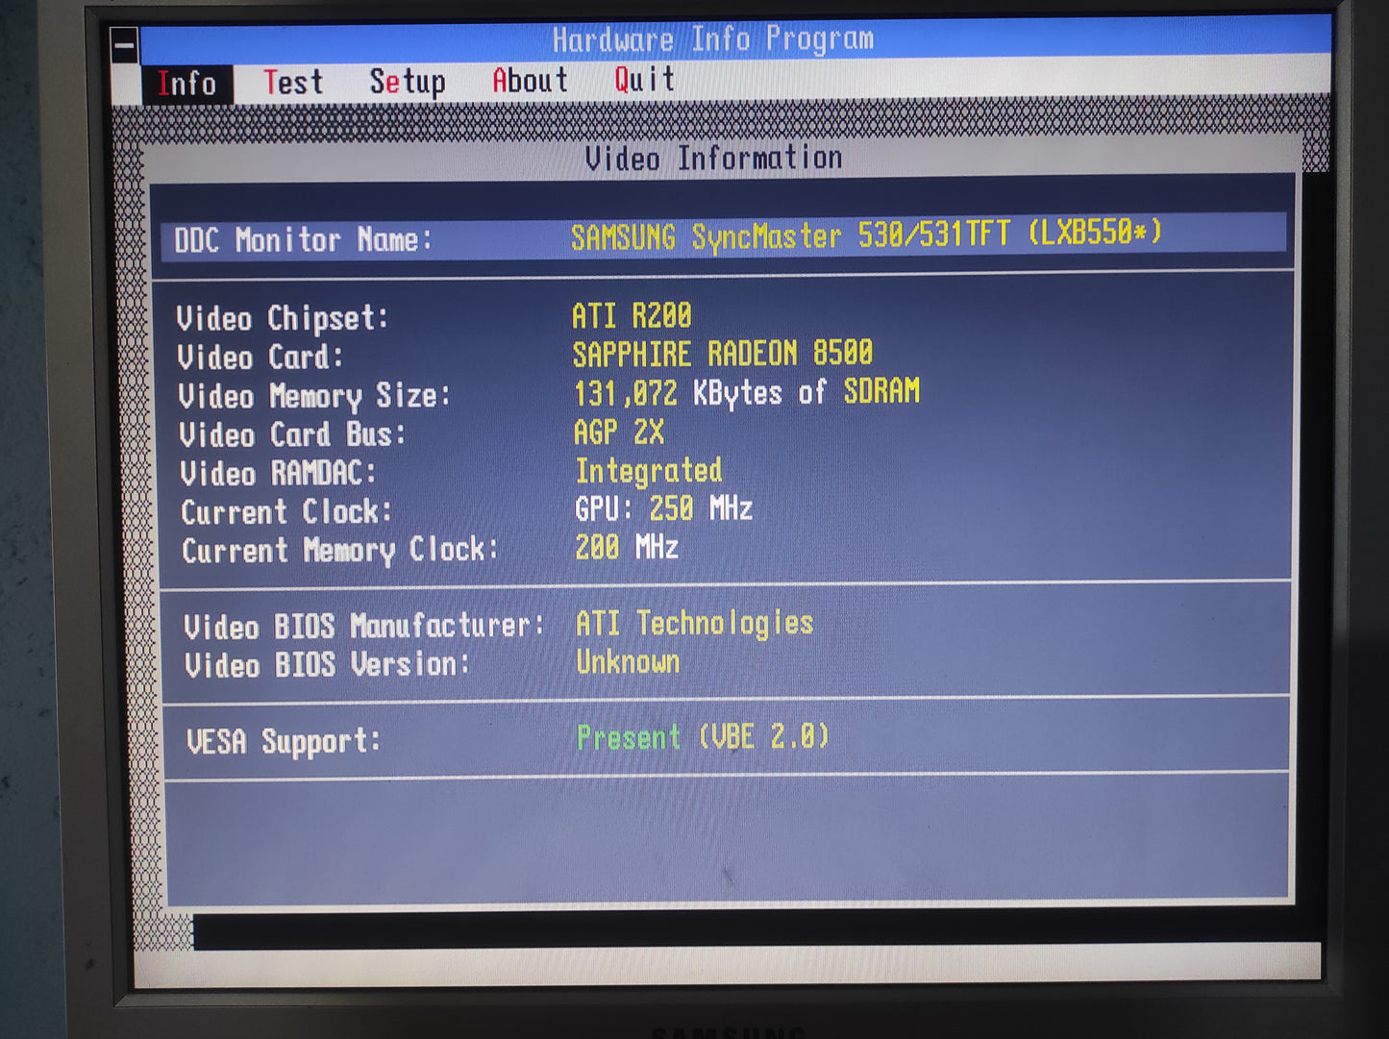Select Quit from the menu bar

click(x=644, y=80)
